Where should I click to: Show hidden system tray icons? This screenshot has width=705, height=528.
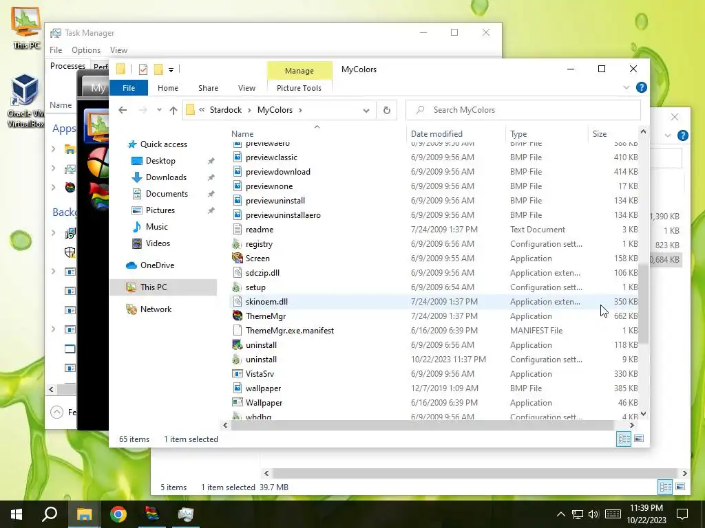560,514
